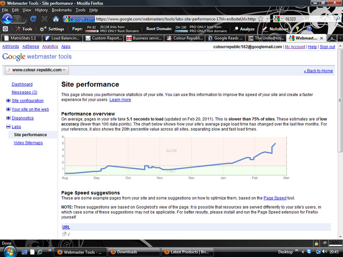Screen dimensions: 343x257
Task: Open the Video Sitemaps link
Action: point(28,143)
